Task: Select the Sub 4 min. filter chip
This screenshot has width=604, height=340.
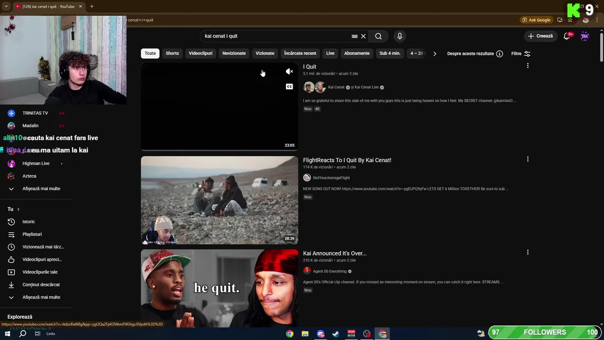Action: tap(390, 53)
